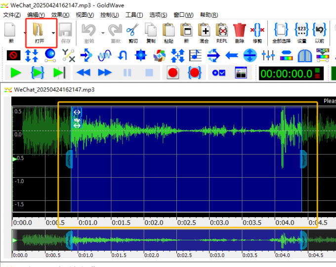Screen dimensions: 336x267
Task: Click the 删除 (Delete) trash icon
Action: tap(239, 30)
